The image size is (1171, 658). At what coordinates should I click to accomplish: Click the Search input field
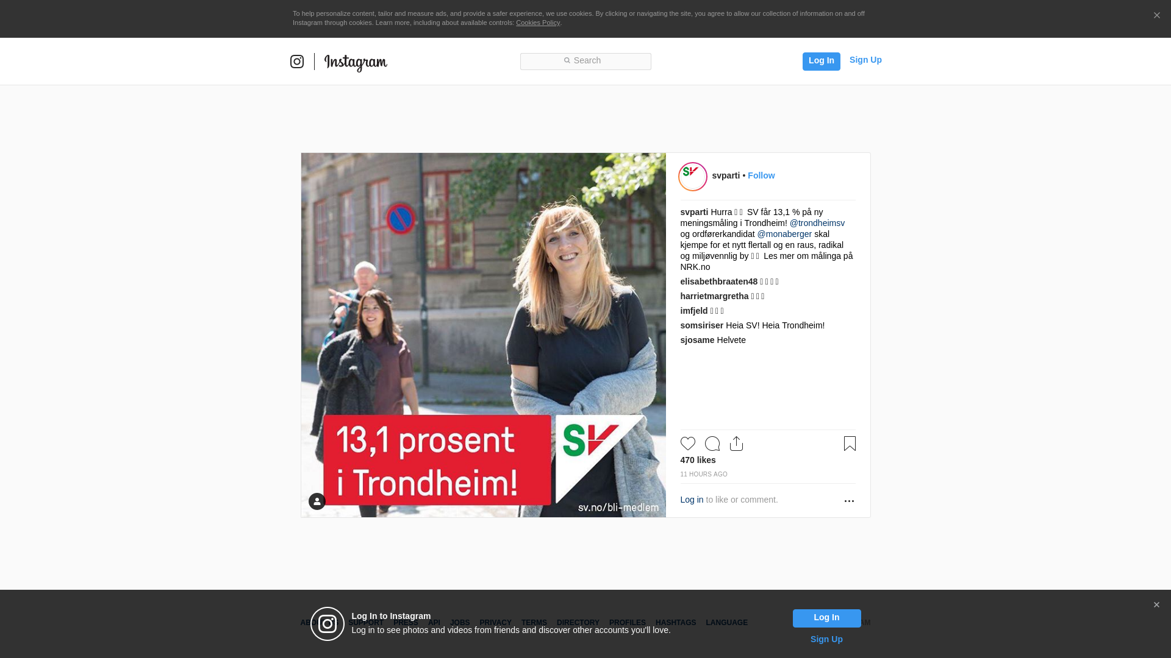pos(585,61)
